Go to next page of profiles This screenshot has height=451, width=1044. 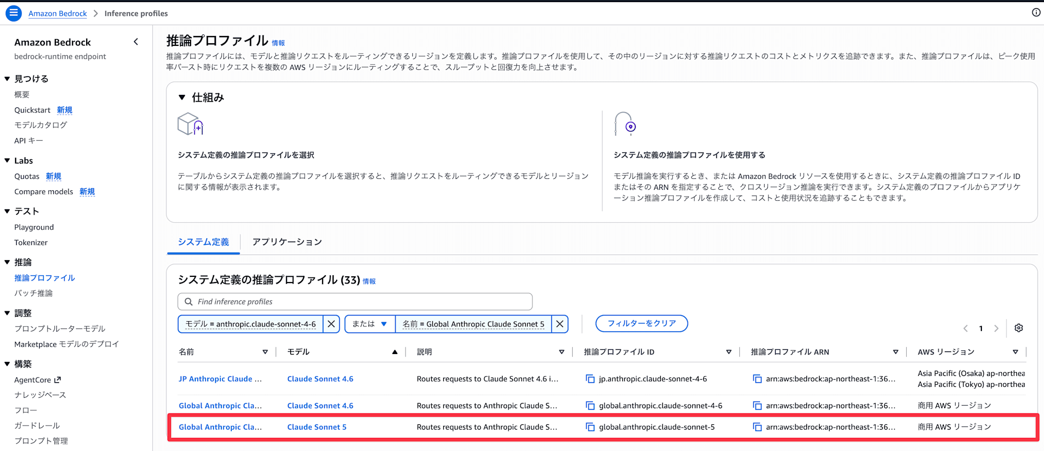pos(996,328)
